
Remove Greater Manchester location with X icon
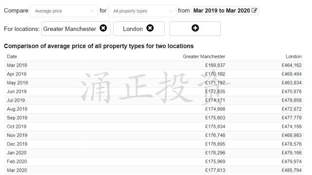coord(103,28)
